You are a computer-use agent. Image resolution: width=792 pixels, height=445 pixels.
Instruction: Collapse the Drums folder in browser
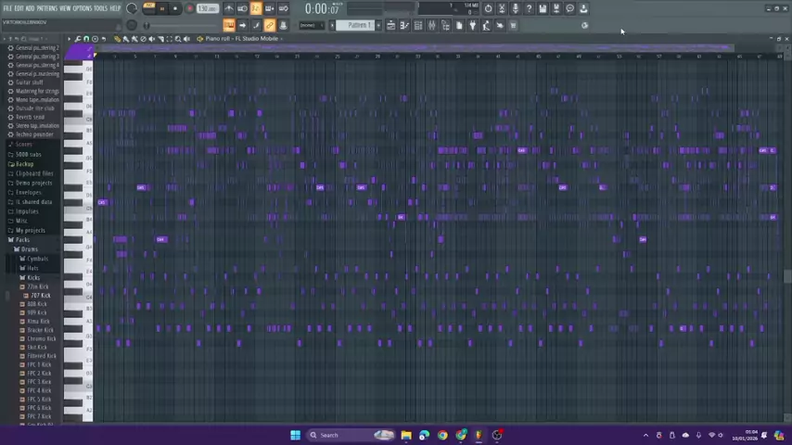click(29, 249)
